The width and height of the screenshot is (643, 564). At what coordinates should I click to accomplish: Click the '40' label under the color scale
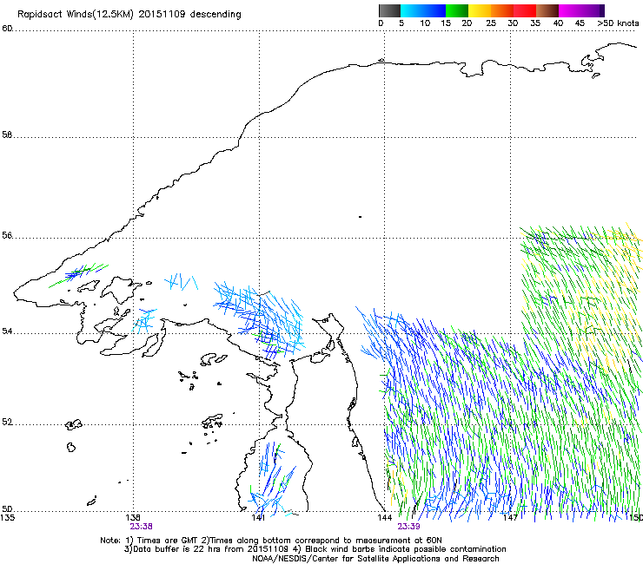[x=558, y=23]
